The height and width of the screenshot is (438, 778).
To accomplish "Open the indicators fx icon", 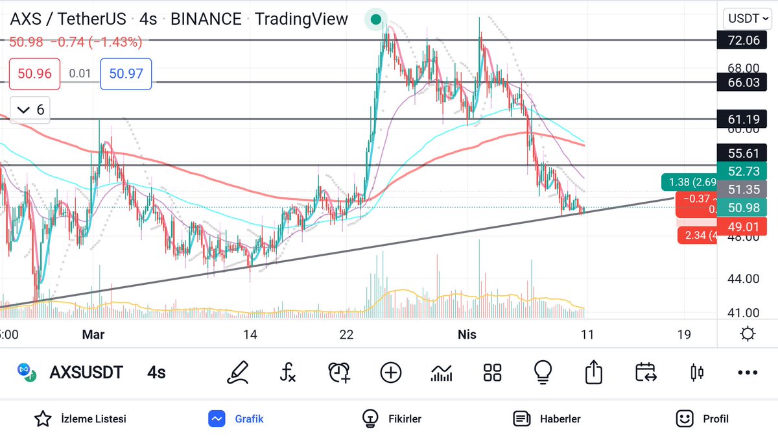I will point(288,372).
